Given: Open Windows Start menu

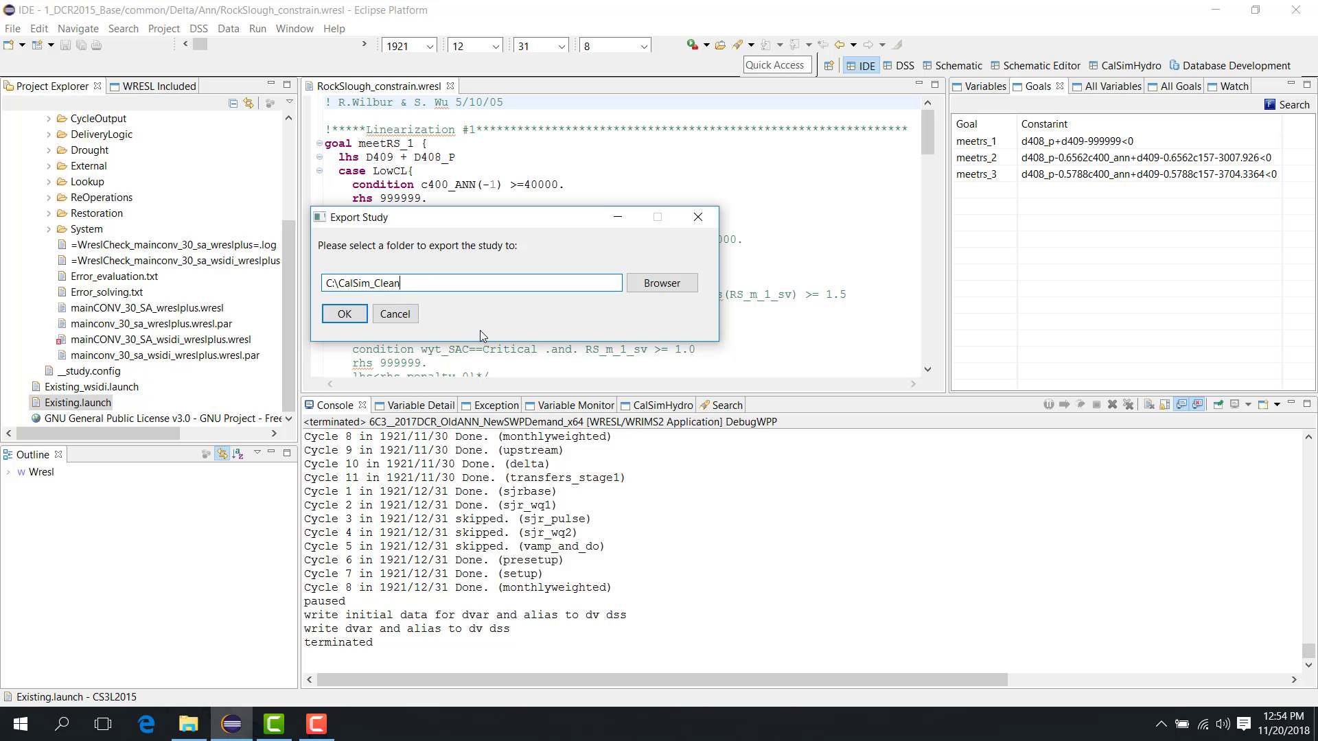Looking at the screenshot, I should tap(20, 724).
